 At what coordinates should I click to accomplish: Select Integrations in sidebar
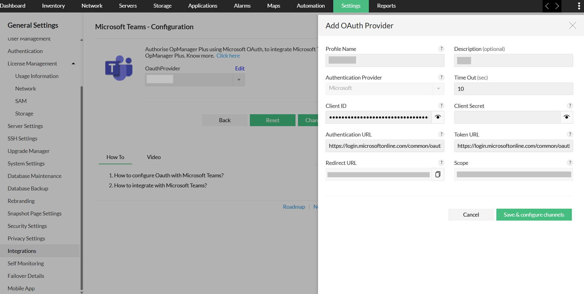[x=40, y=251]
